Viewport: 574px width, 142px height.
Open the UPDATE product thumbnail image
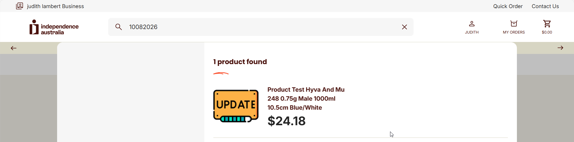[x=236, y=106]
